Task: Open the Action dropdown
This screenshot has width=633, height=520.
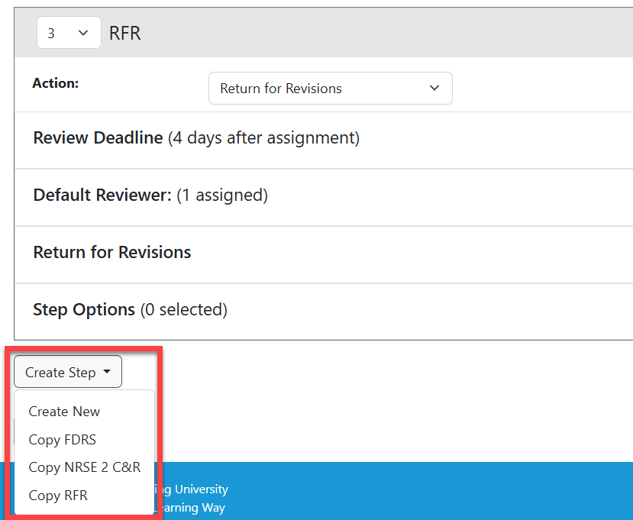Action: point(330,88)
